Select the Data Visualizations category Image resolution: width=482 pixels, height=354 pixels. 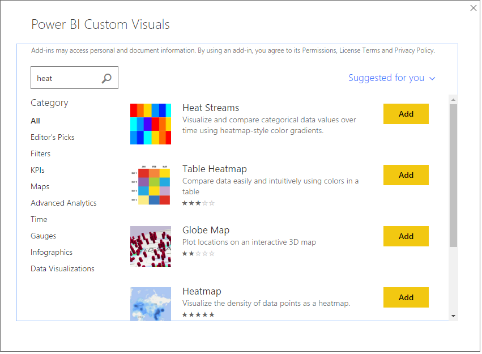[62, 269]
